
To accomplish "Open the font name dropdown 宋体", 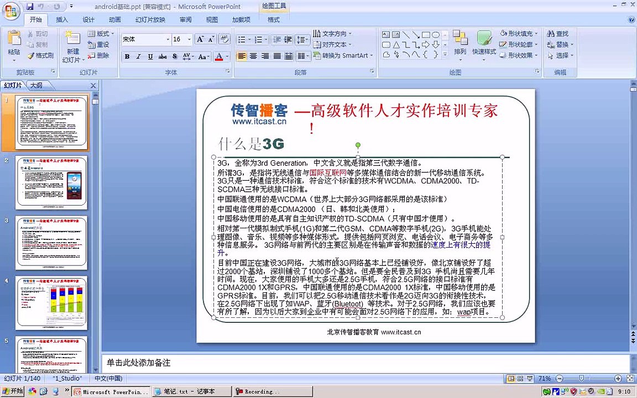I will (168, 39).
